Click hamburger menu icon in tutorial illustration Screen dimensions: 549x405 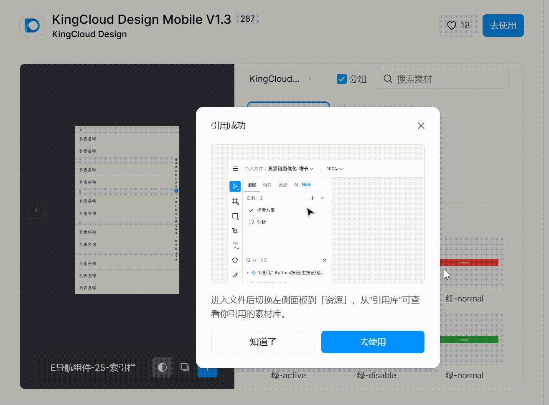(235, 169)
